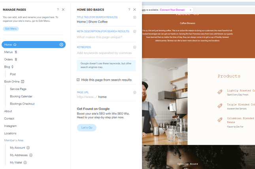Click the keywords input field
Viewport: 255px width, 169px height.
click(x=106, y=53)
